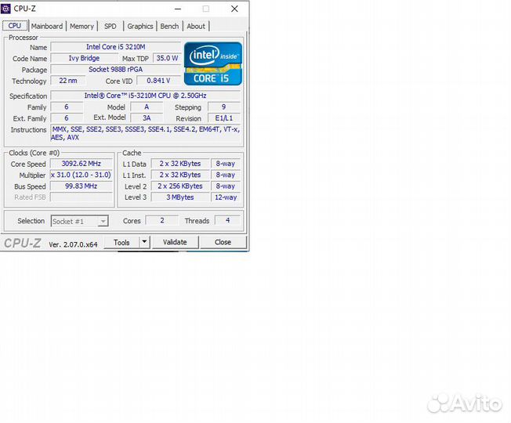
Task: Click the Core Speed value '3092.62 MHz'
Action: (x=82, y=164)
